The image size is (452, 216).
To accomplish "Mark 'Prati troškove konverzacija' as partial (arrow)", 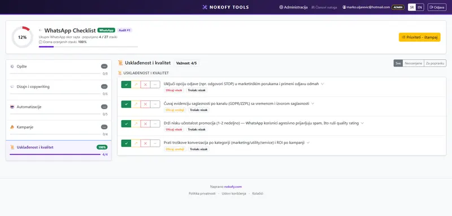I will click(x=136, y=143).
